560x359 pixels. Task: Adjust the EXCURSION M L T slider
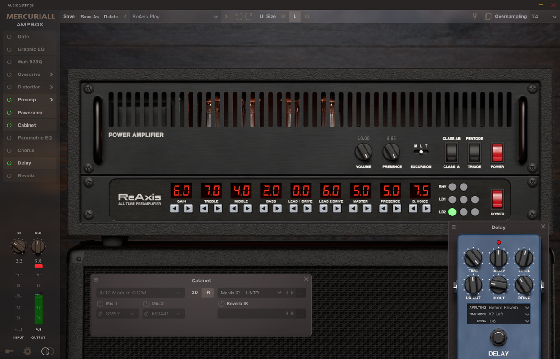click(421, 152)
